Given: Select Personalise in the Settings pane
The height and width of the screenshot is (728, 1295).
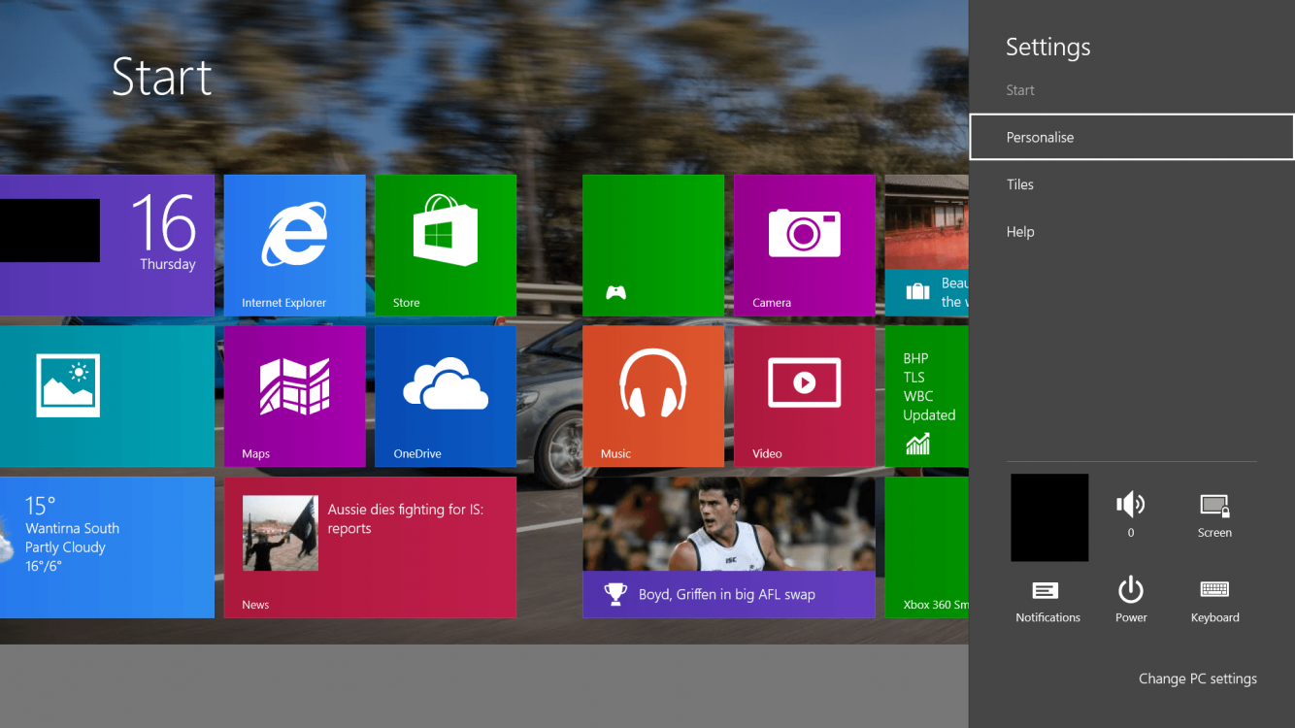Looking at the screenshot, I should point(1132,137).
